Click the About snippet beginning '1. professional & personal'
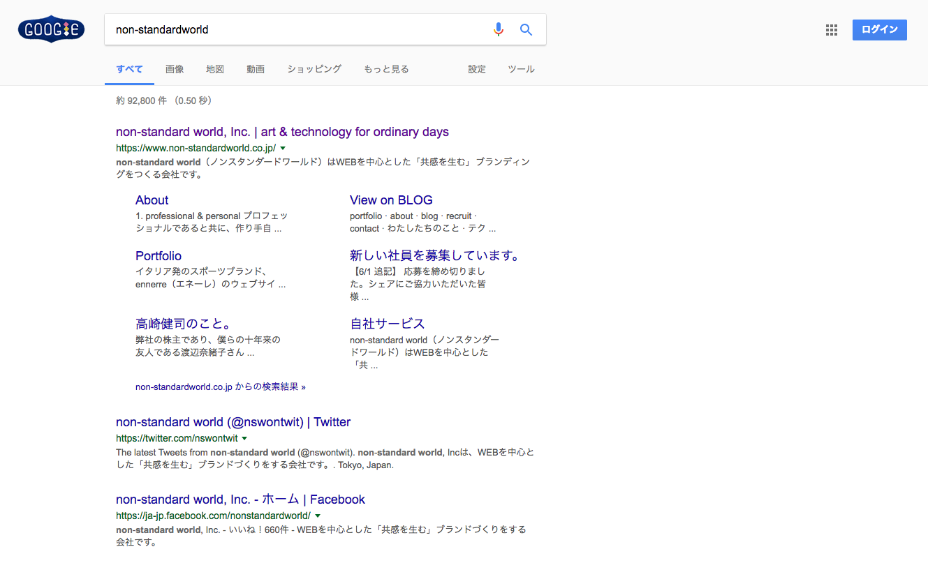 tap(212, 222)
